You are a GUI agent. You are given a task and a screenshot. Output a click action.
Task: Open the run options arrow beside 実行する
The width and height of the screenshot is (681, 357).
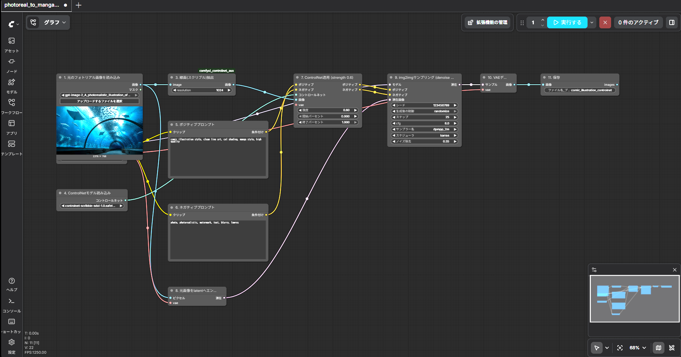(592, 22)
